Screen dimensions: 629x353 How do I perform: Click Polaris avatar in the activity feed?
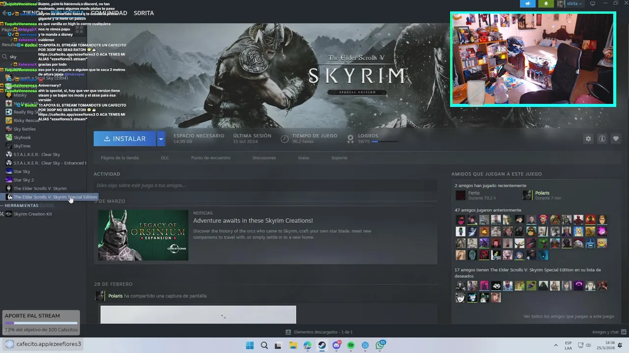pos(100,296)
